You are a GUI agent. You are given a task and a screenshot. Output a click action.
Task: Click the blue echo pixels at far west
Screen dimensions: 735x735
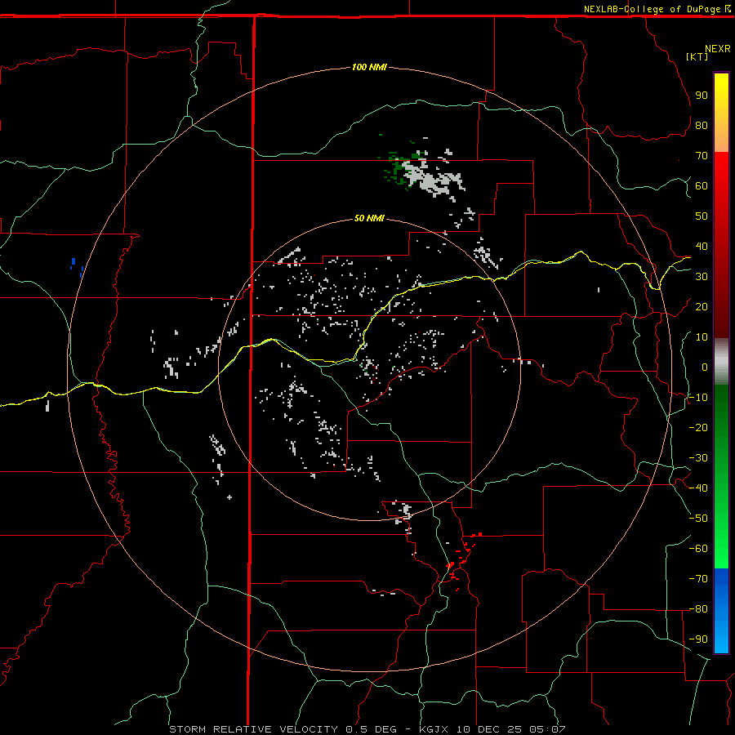(77, 267)
